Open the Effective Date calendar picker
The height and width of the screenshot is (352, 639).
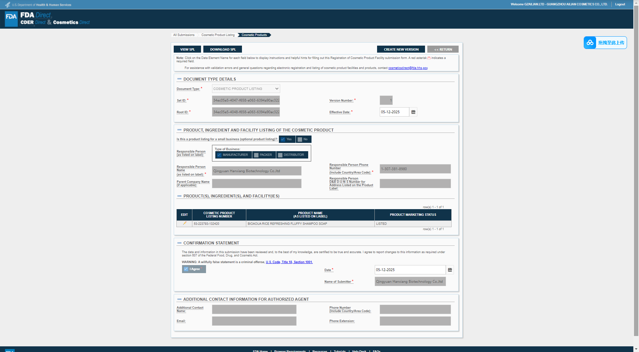(x=413, y=112)
